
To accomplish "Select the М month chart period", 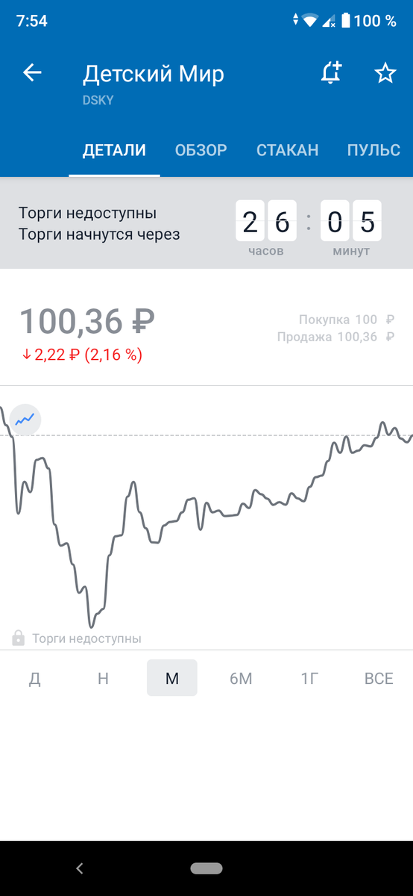I will pos(172,678).
